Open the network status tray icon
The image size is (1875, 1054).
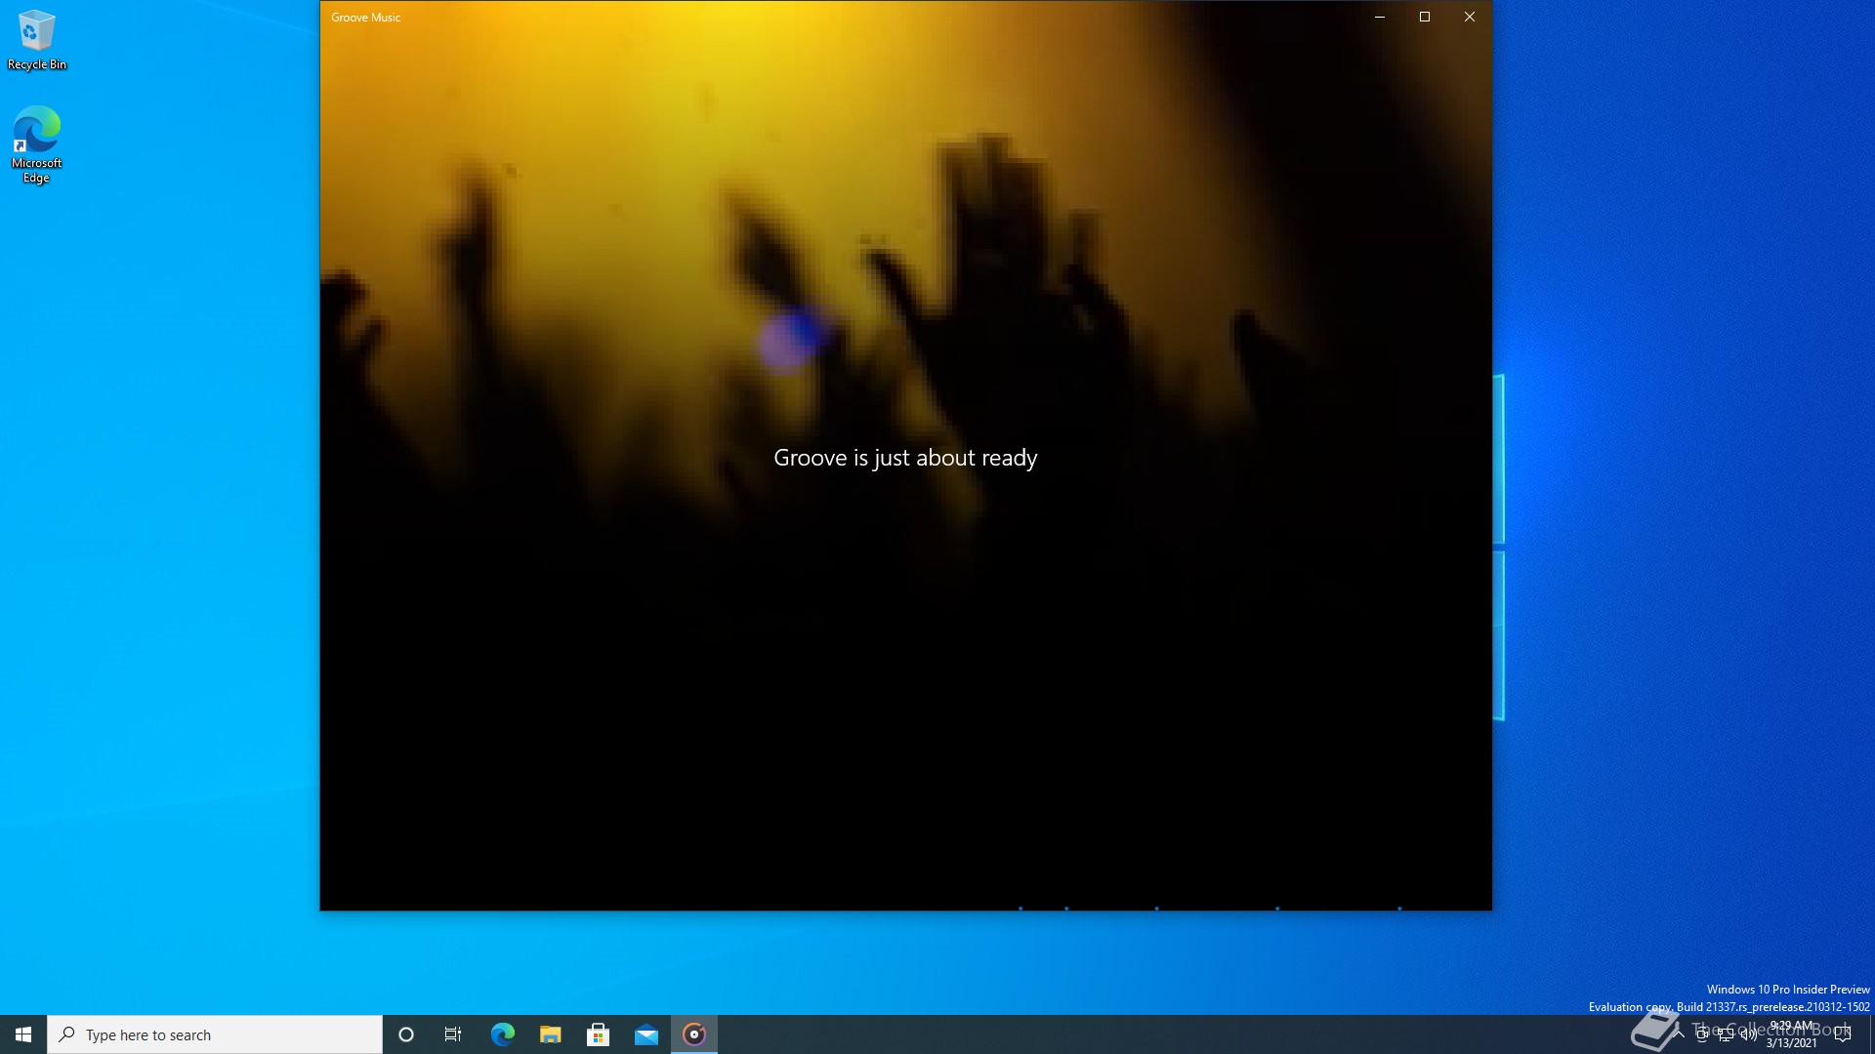(1726, 1034)
